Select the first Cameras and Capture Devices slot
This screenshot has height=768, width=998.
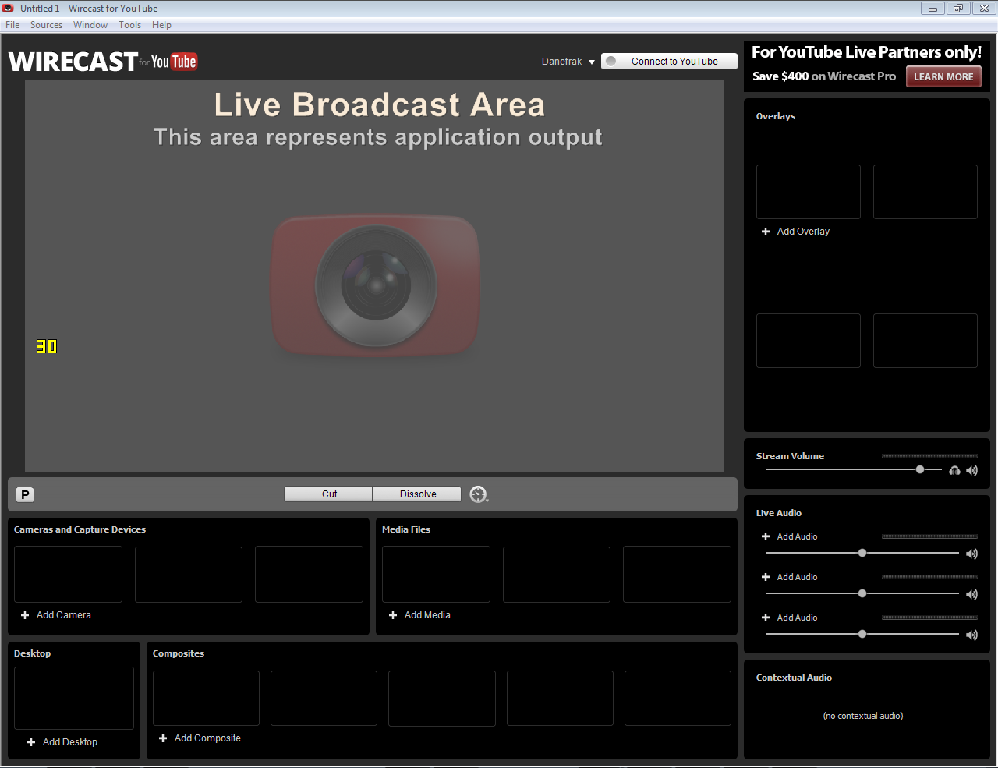(x=68, y=575)
